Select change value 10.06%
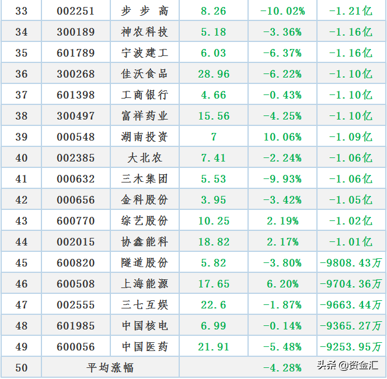Screen dimensions: 387x379 click(x=283, y=137)
